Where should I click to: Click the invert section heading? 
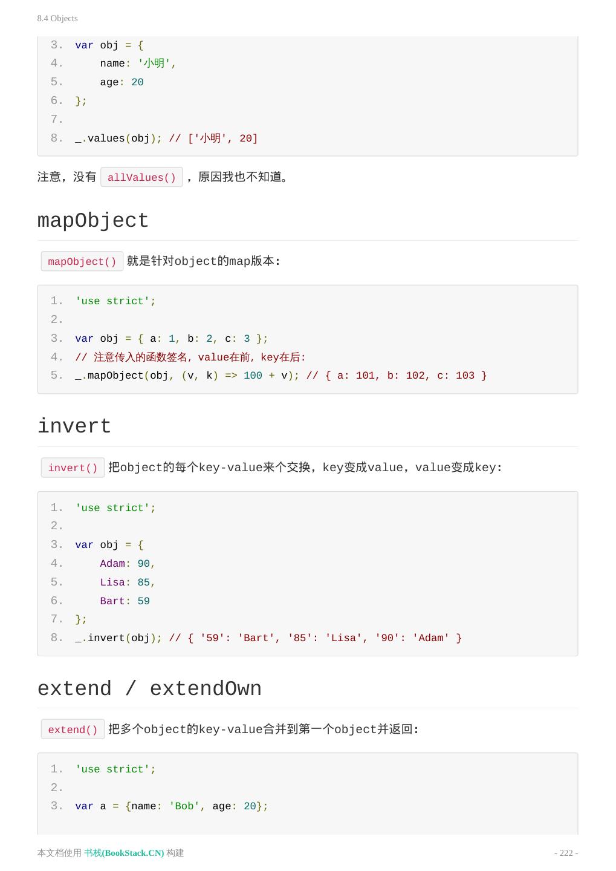(74, 426)
